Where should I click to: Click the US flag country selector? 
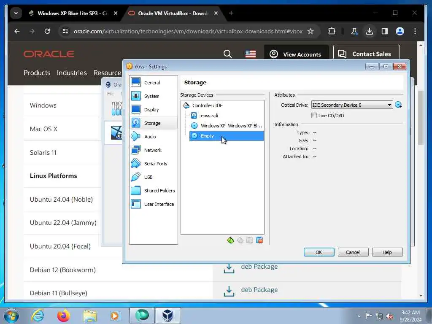251,54
